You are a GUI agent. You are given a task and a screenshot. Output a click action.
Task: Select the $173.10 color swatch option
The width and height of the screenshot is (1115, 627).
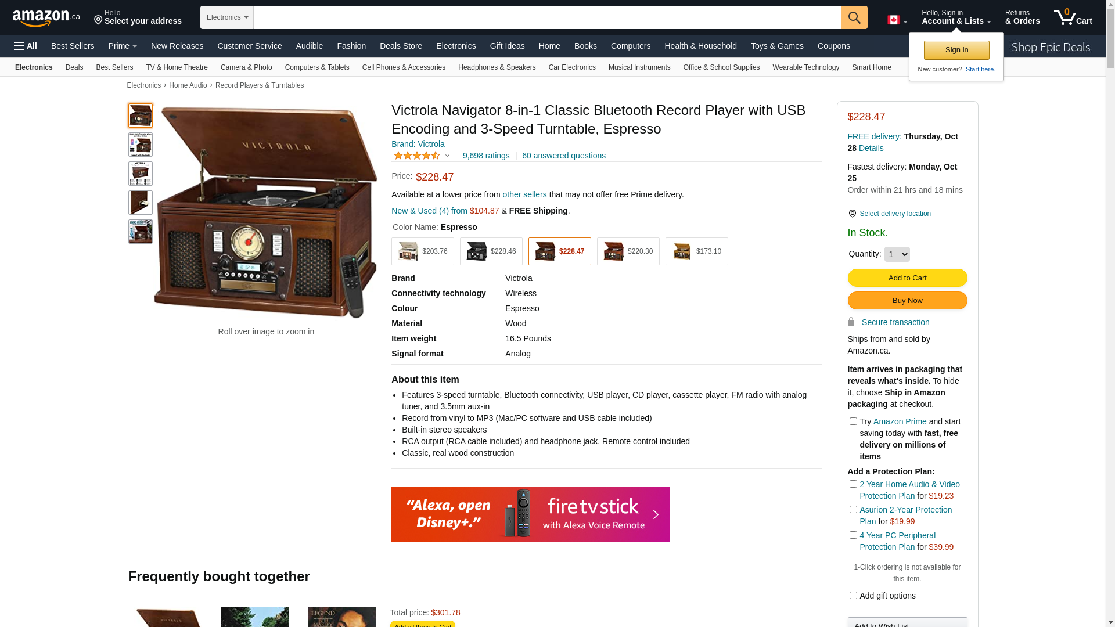pyautogui.click(x=697, y=251)
